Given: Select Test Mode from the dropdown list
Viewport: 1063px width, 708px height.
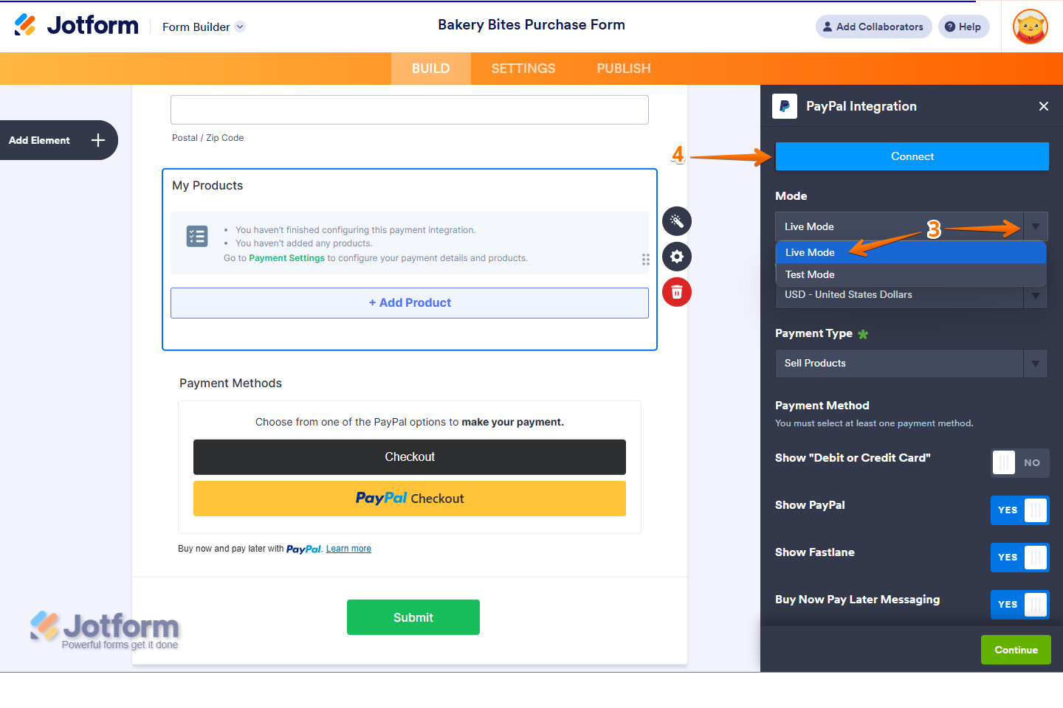Looking at the screenshot, I should tap(912, 274).
